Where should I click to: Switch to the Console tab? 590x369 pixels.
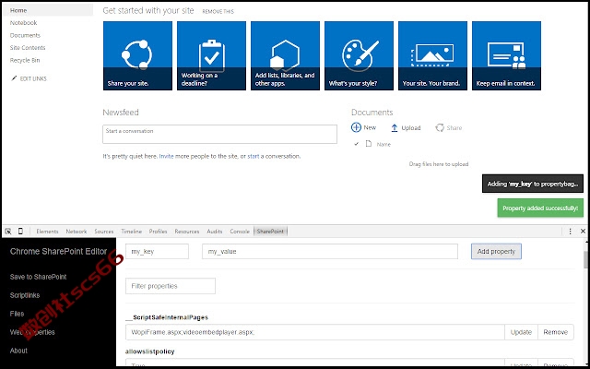click(x=240, y=232)
